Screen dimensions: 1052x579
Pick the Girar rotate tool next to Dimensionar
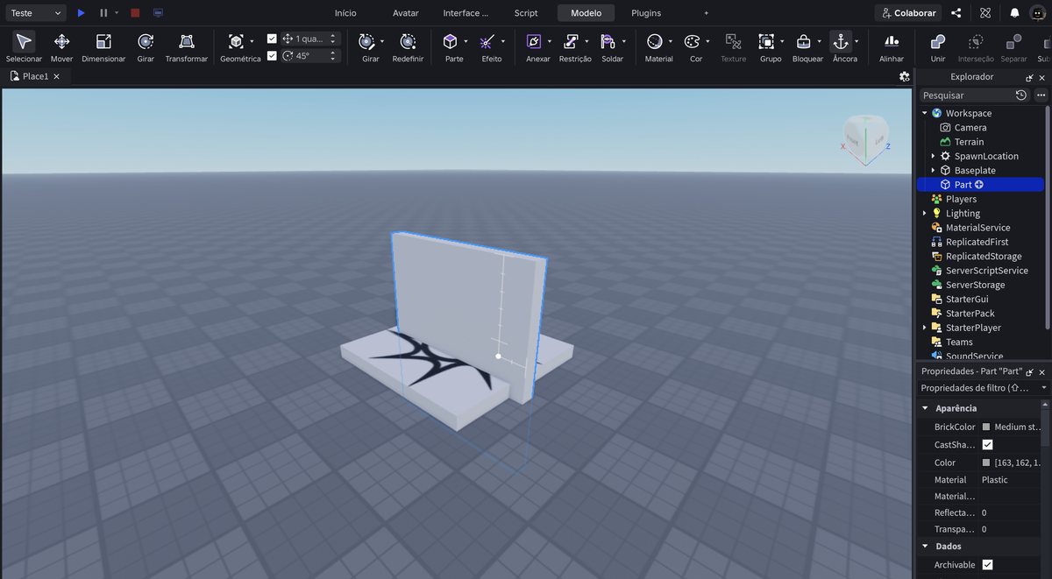tap(146, 41)
